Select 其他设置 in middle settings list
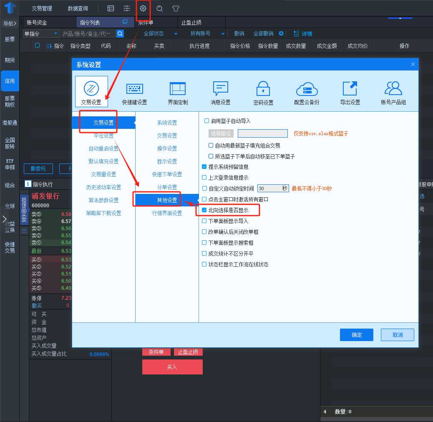Image resolution: width=433 pixels, height=422 pixels. click(167, 200)
